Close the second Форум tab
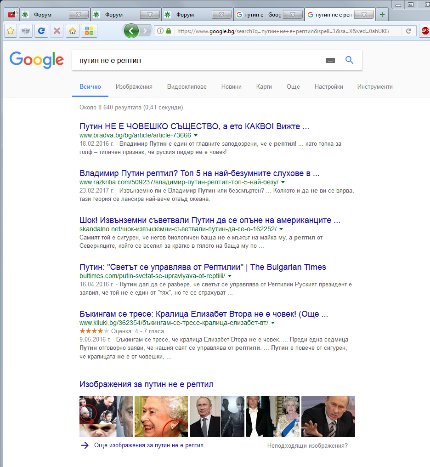Screen dimensions: 430x467 click(150, 15)
